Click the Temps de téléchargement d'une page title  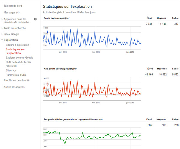73,119
